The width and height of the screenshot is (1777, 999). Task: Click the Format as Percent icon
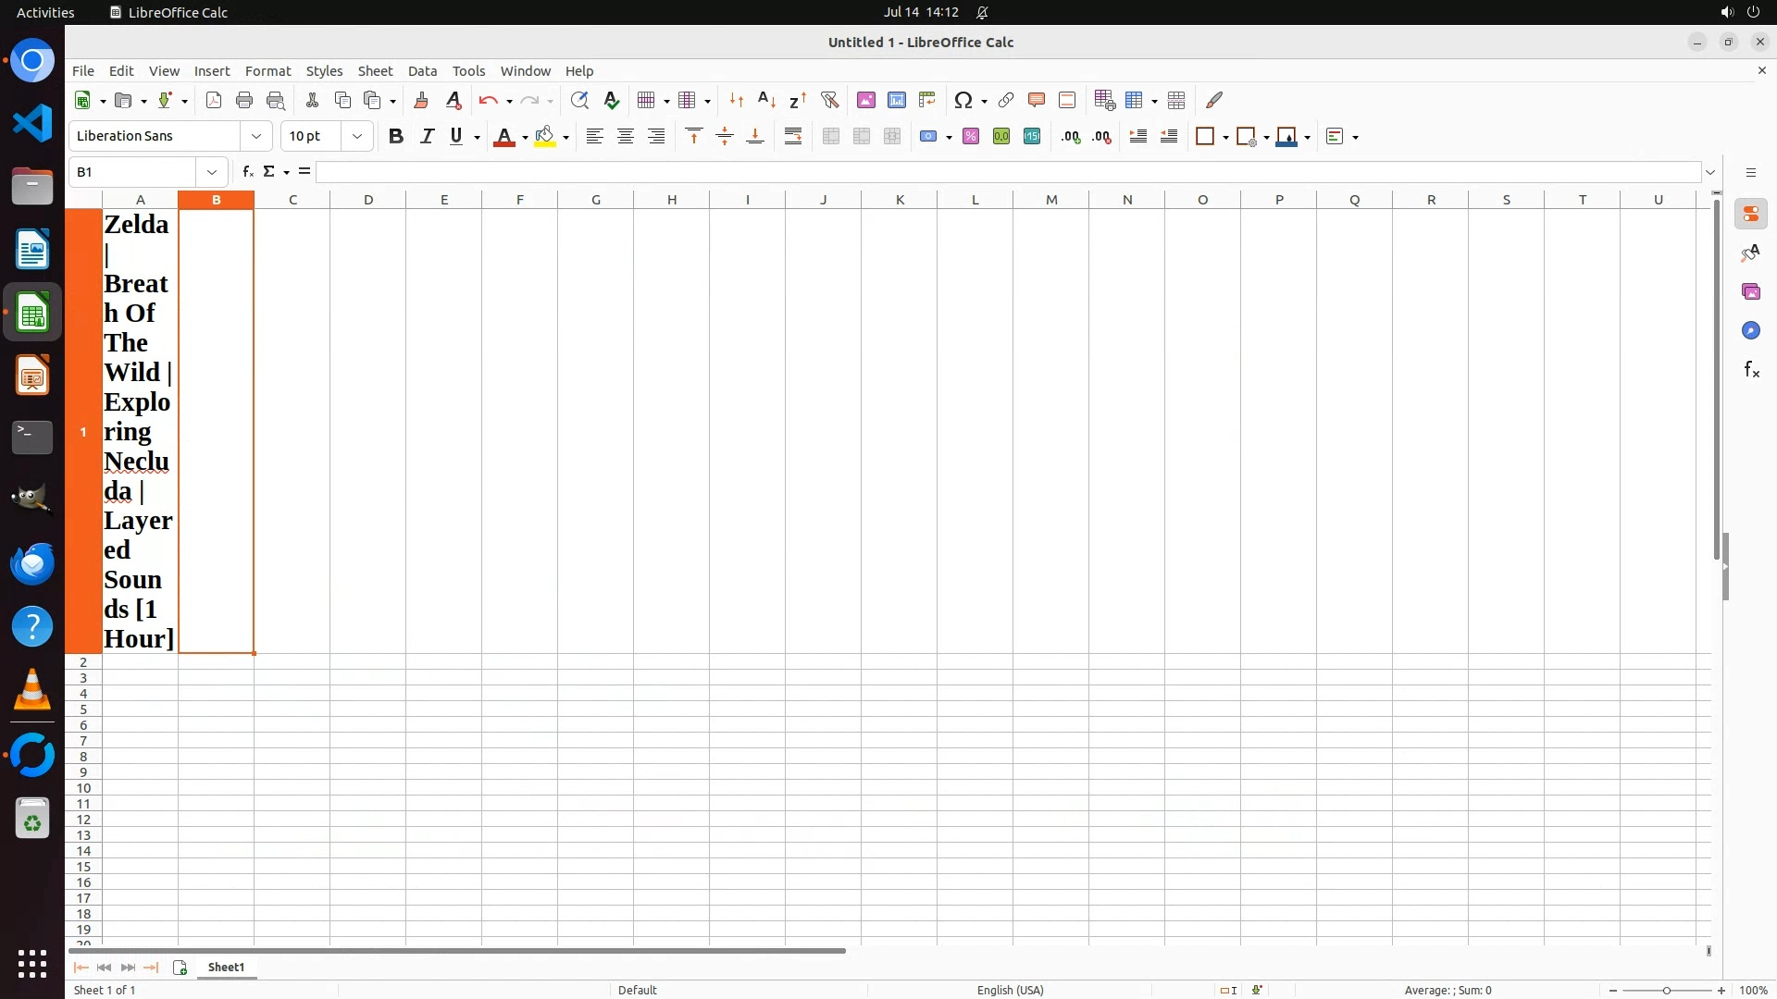[x=971, y=137]
